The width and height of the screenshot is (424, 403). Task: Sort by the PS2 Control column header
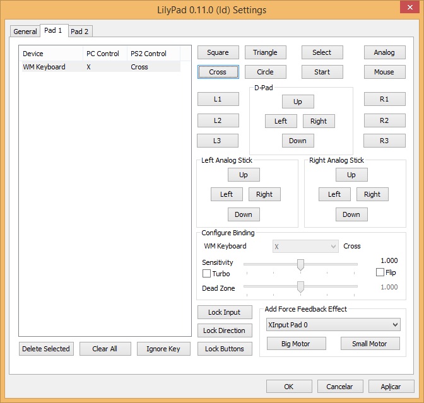click(x=153, y=54)
